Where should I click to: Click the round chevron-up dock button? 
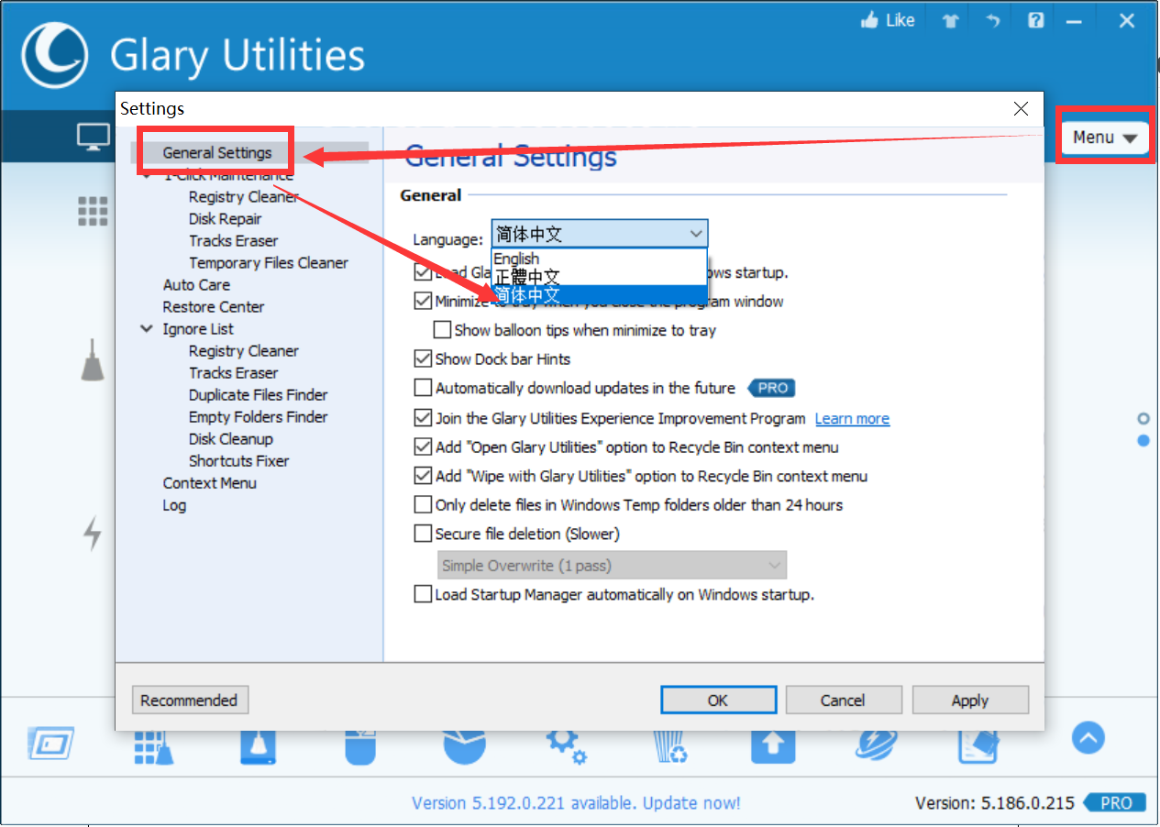pyautogui.click(x=1088, y=737)
